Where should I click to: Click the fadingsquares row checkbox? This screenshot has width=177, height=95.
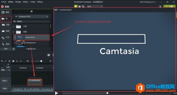(x=15, y=43)
